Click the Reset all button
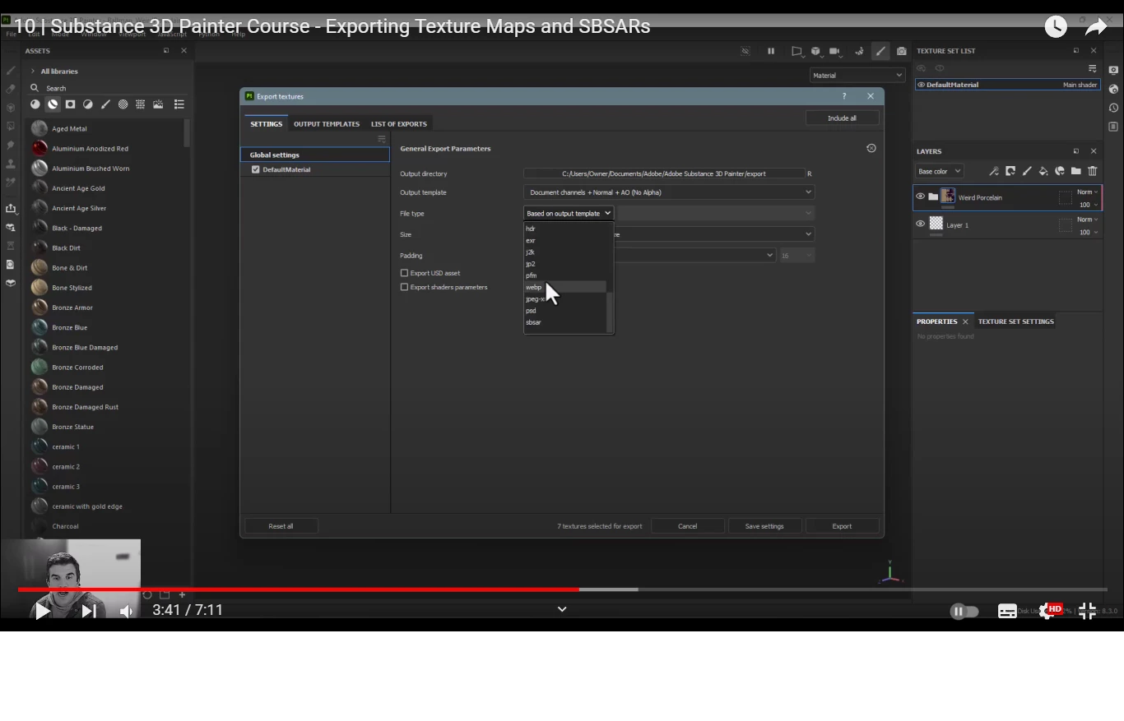This screenshot has height=721, width=1124. pyautogui.click(x=281, y=526)
